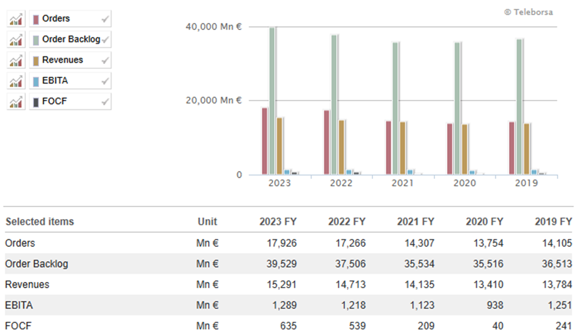Click the chart type icon beside Order Backlog
This screenshot has width=577, height=336.
pos(16,40)
